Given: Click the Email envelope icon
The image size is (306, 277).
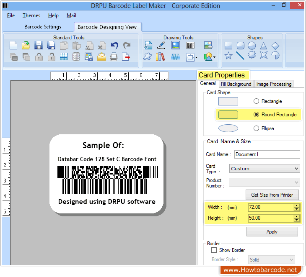Looking at the screenshot, I should pyautogui.click(x=101, y=56).
